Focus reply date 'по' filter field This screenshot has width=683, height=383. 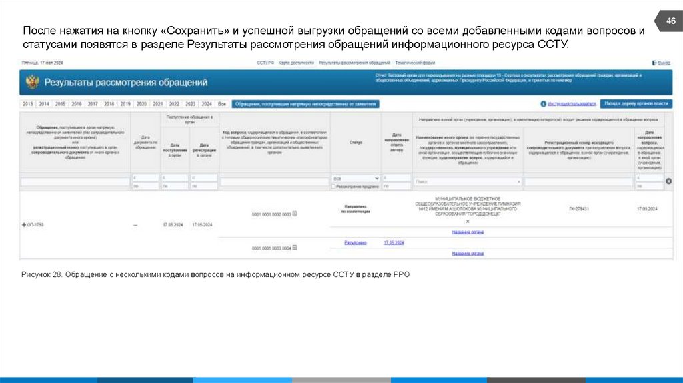pyautogui.click(x=396, y=186)
